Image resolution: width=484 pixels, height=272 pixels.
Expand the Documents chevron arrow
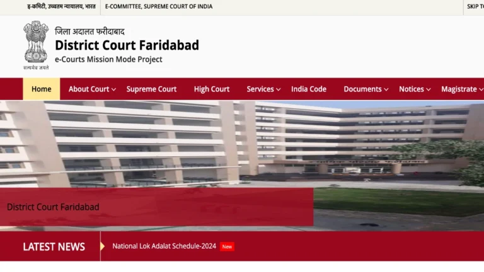click(386, 89)
